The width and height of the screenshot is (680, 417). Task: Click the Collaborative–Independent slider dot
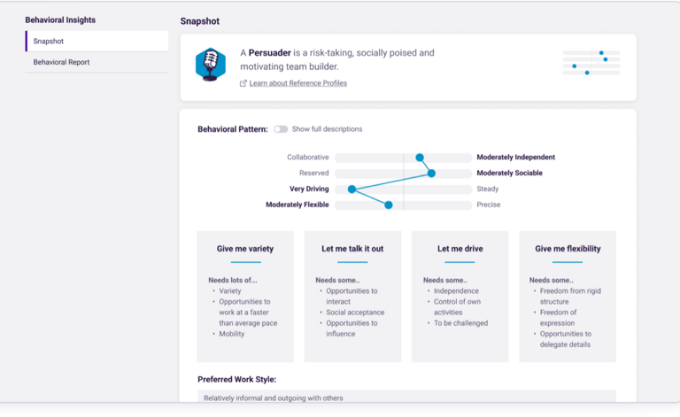pyautogui.click(x=420, y=158)
